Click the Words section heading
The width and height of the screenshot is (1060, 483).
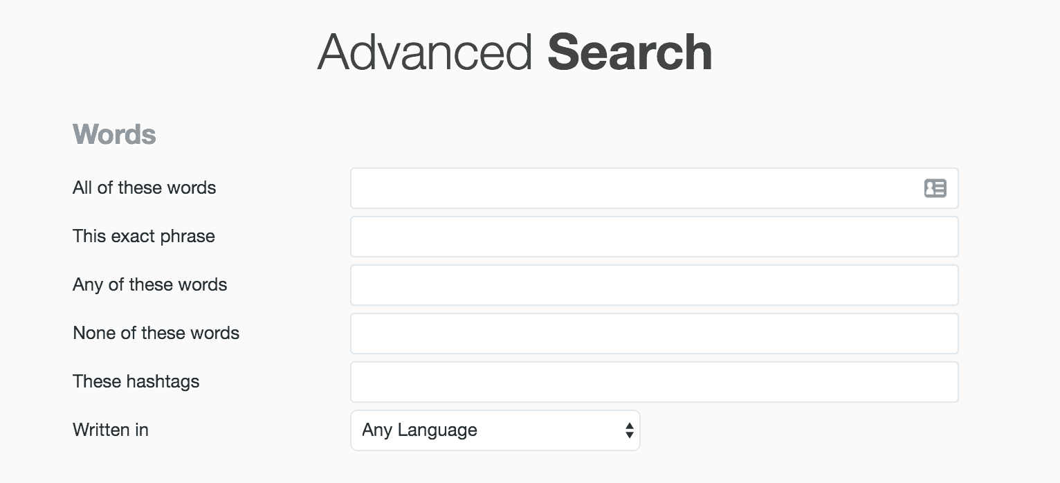[x=114, y=134]
